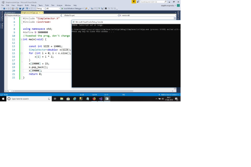The image size is (251, 167).
Task: Click the Visual Studio taskbar icon
Action: coord(100,99)
